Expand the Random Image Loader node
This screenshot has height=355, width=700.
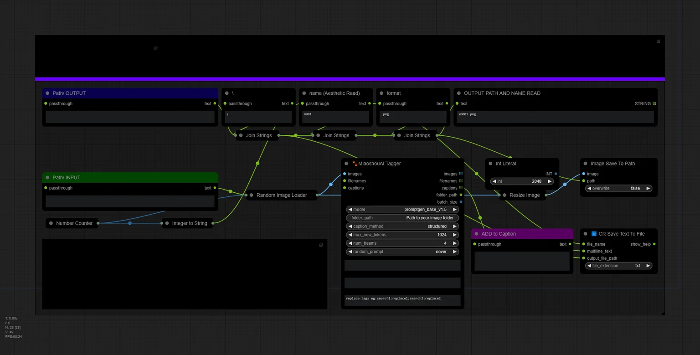251,195
